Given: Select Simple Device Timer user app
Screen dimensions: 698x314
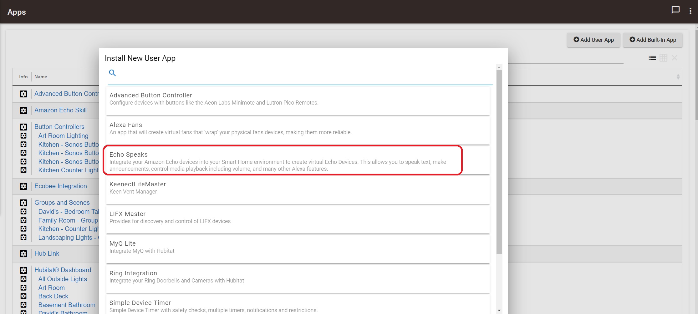Looking at the screenshot, I should pyautogui.click(x=298, y=304).
